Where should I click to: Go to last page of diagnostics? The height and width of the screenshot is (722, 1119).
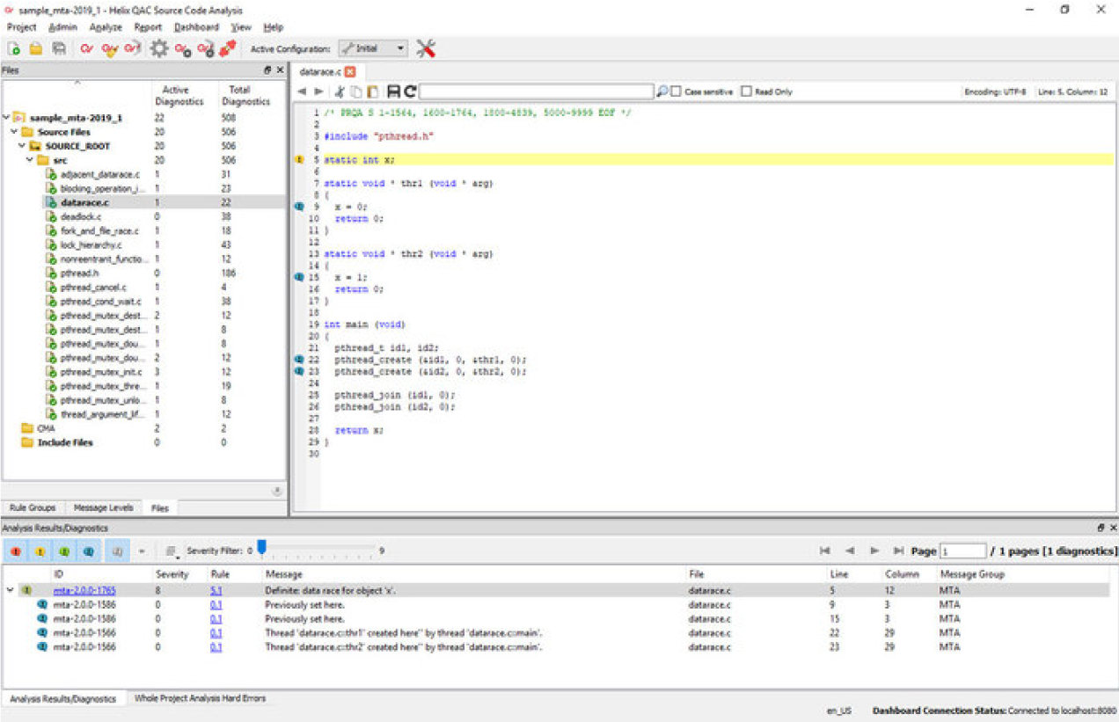coord(898,551)
